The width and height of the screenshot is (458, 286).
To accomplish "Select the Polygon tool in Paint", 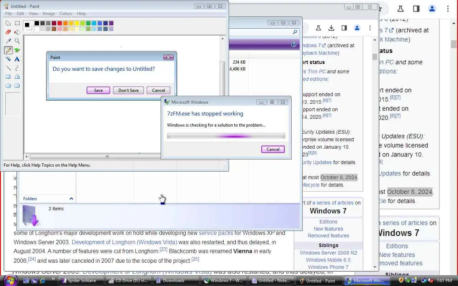I will [17, 77].
